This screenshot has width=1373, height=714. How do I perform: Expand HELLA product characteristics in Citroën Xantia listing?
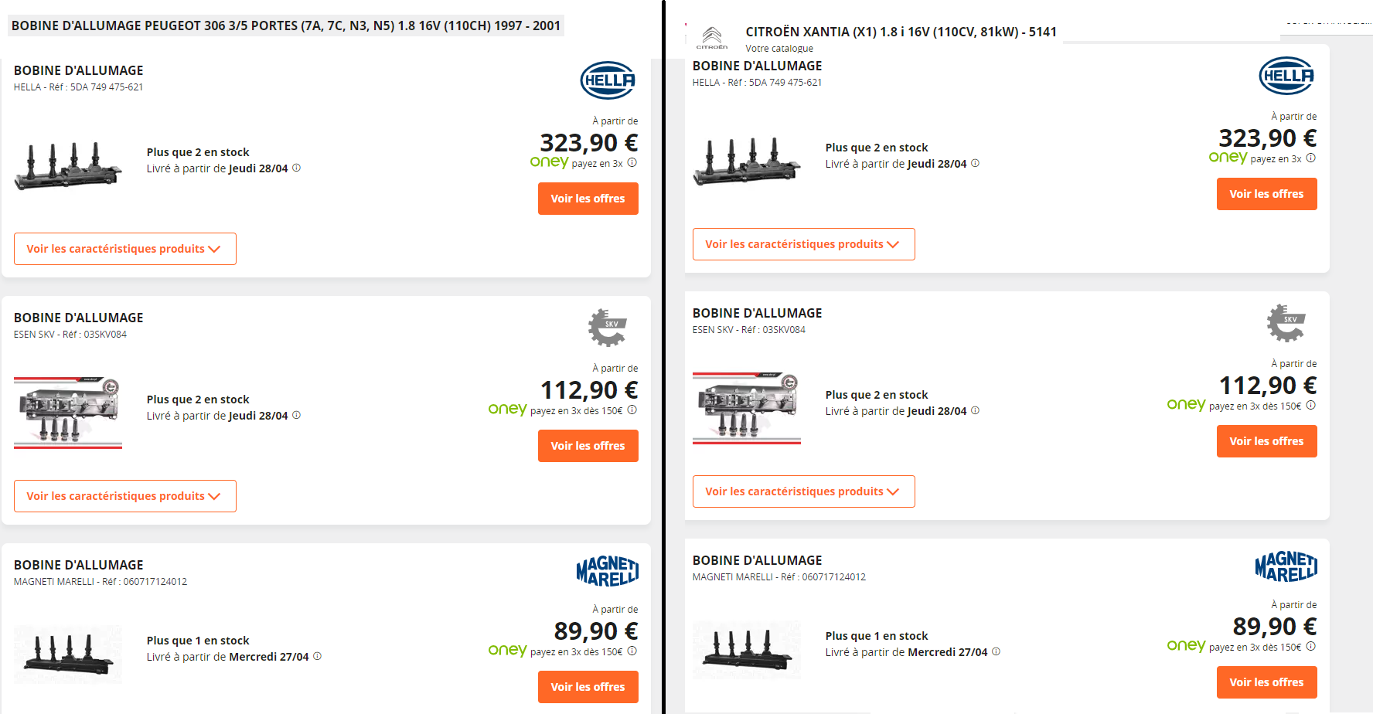(x=803, y=244)
